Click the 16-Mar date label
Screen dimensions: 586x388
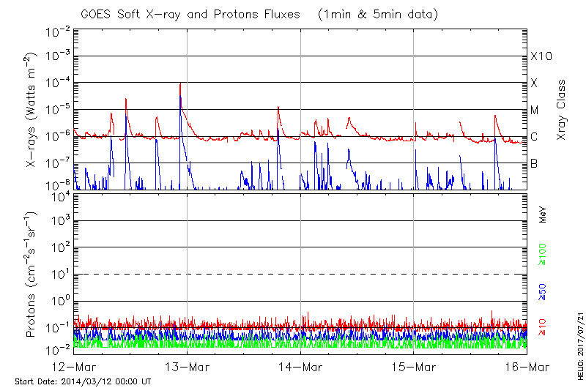(x=527, y=366)
